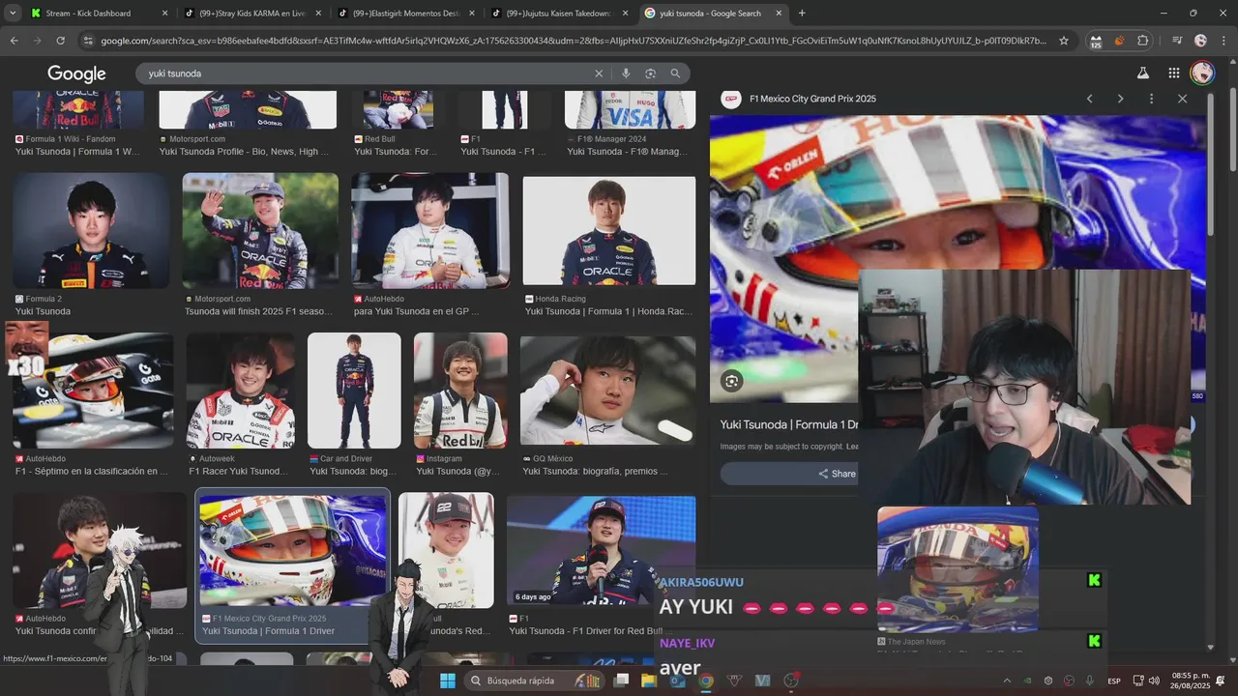Click the URL address bar
This screenshot has height=696, width=1238.
pyautogui.click(x=573, y=41)
